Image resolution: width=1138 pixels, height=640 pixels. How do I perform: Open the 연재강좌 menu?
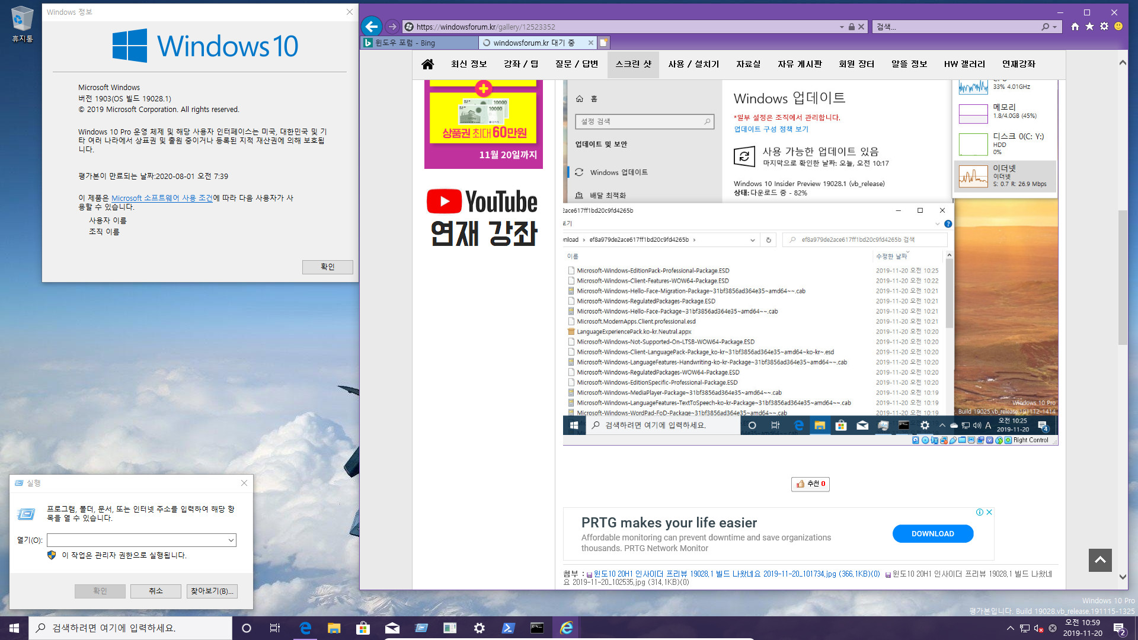1019,64
